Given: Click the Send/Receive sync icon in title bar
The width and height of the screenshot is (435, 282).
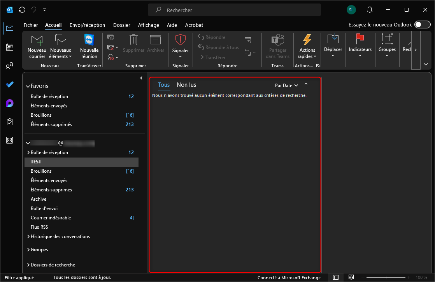Looking at the screenshot, I should click(x=22, y=10).
